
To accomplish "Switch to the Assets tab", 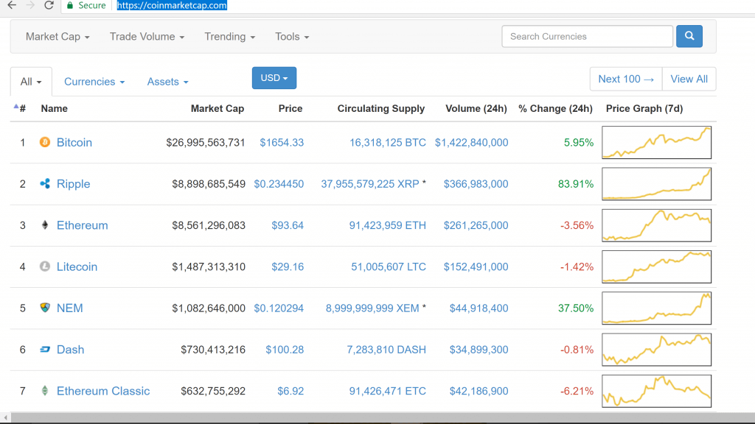I will [167, 82].
